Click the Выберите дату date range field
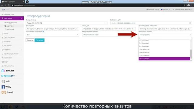The image size is (194, 109). (x=151, y=23)
